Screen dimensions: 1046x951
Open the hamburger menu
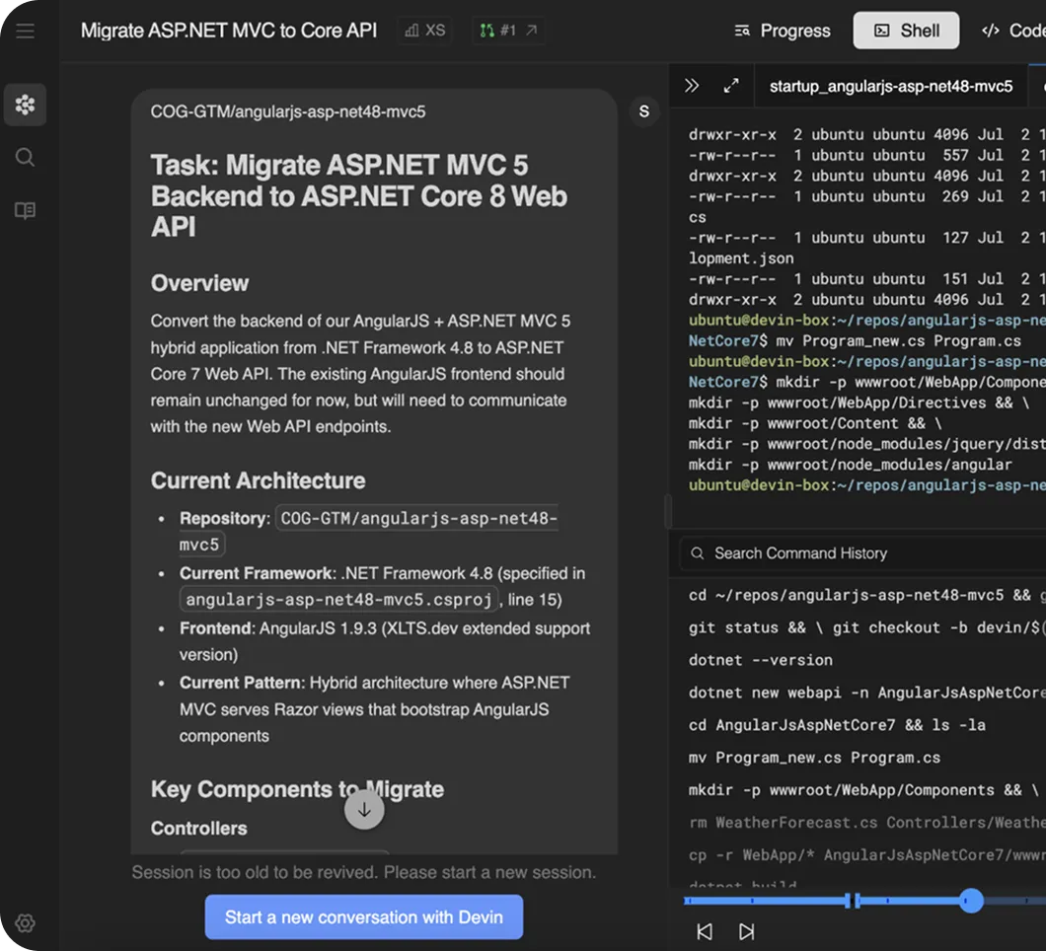coord(26,31)
